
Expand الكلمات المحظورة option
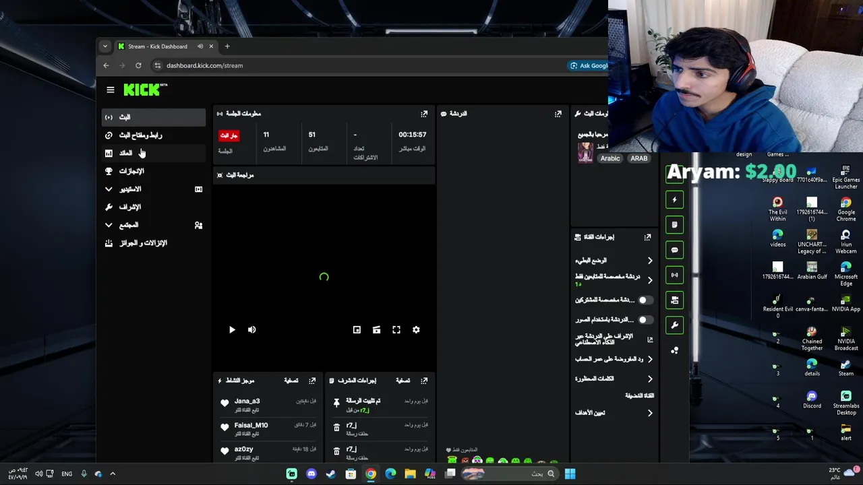[650, 379]
